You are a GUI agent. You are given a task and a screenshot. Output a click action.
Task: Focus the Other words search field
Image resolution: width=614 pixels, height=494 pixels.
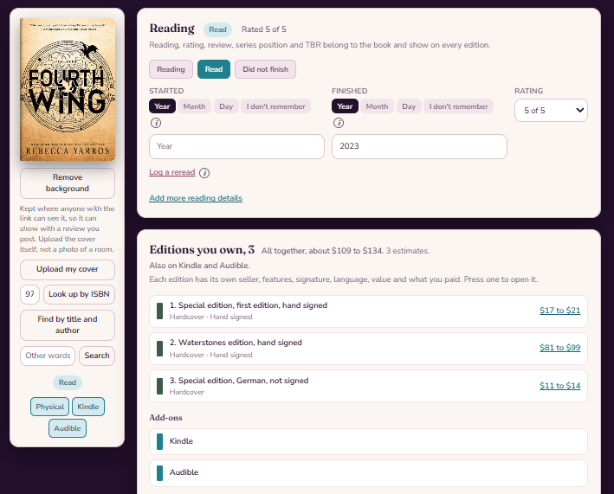(x=48, y=356)
